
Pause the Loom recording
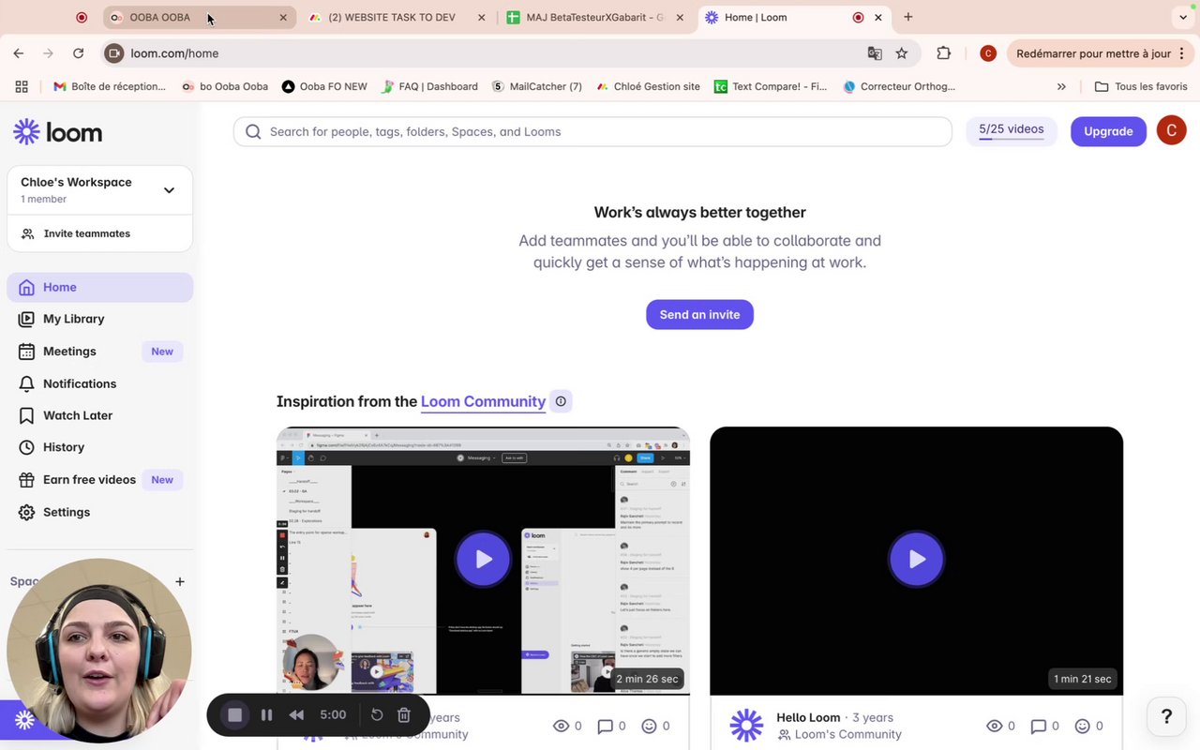coord(266,714)
